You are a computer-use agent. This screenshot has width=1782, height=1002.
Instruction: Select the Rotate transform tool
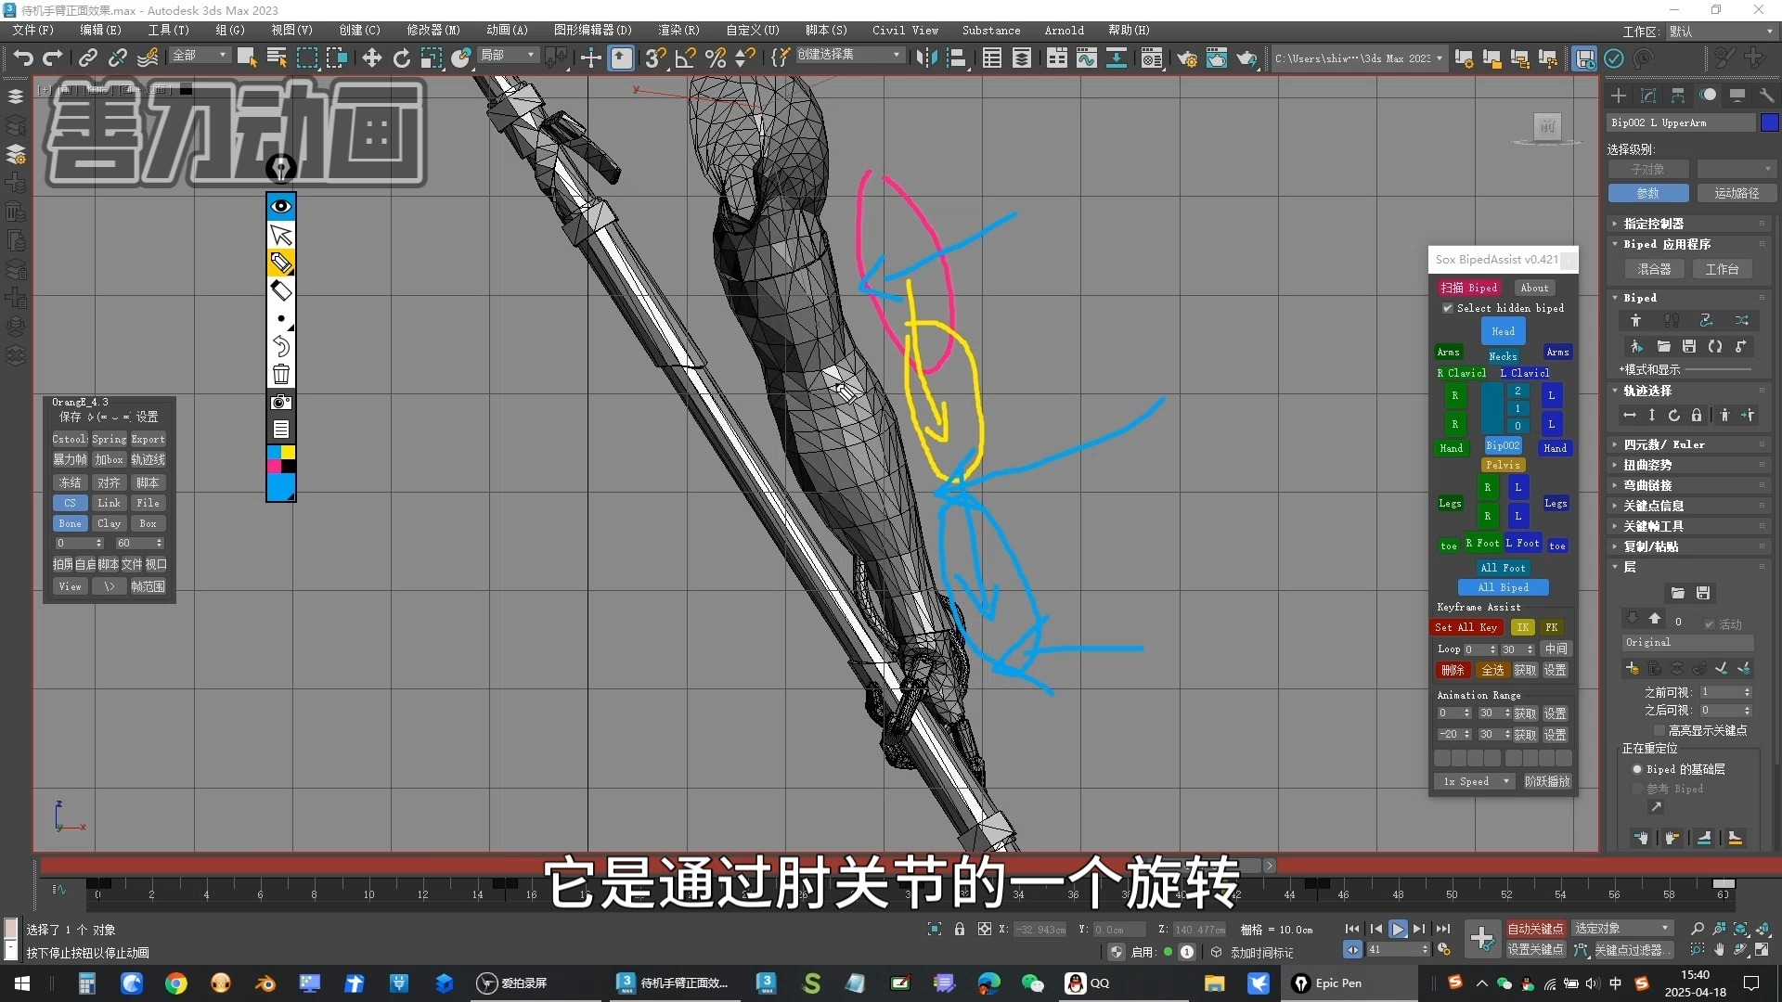[x=401, y=58]
